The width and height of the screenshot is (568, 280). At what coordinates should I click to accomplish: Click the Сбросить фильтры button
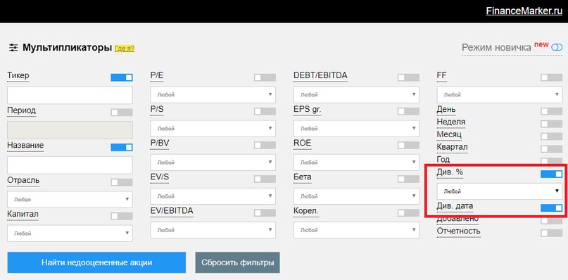pos(238,262)
